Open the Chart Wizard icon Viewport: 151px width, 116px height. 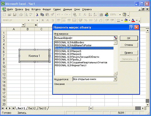pyautogui.click(x=101, y=15)
